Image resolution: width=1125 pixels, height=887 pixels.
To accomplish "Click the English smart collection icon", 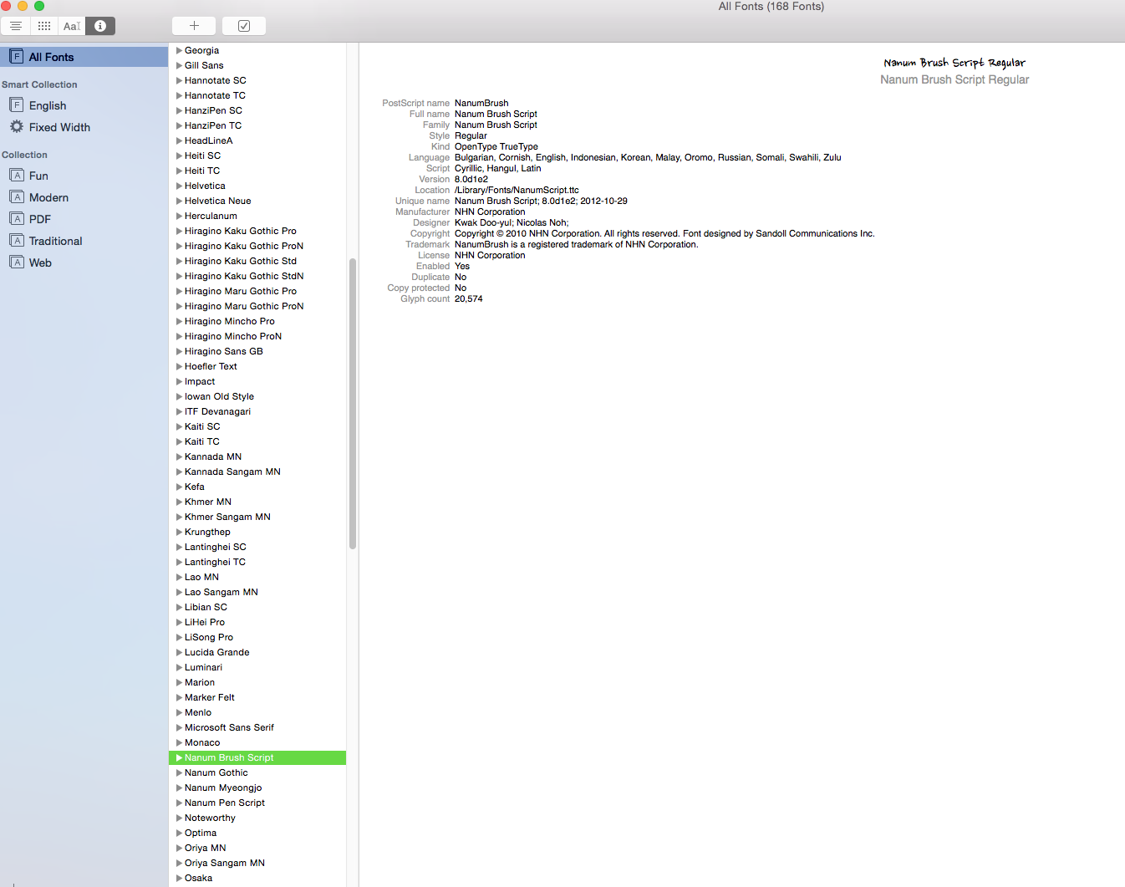I will tap(17, 105).
